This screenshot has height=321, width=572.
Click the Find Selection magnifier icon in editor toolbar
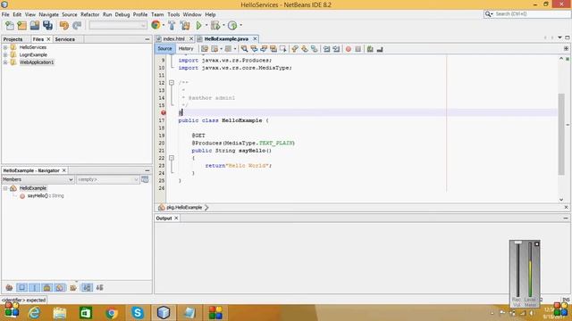point(244,49)
